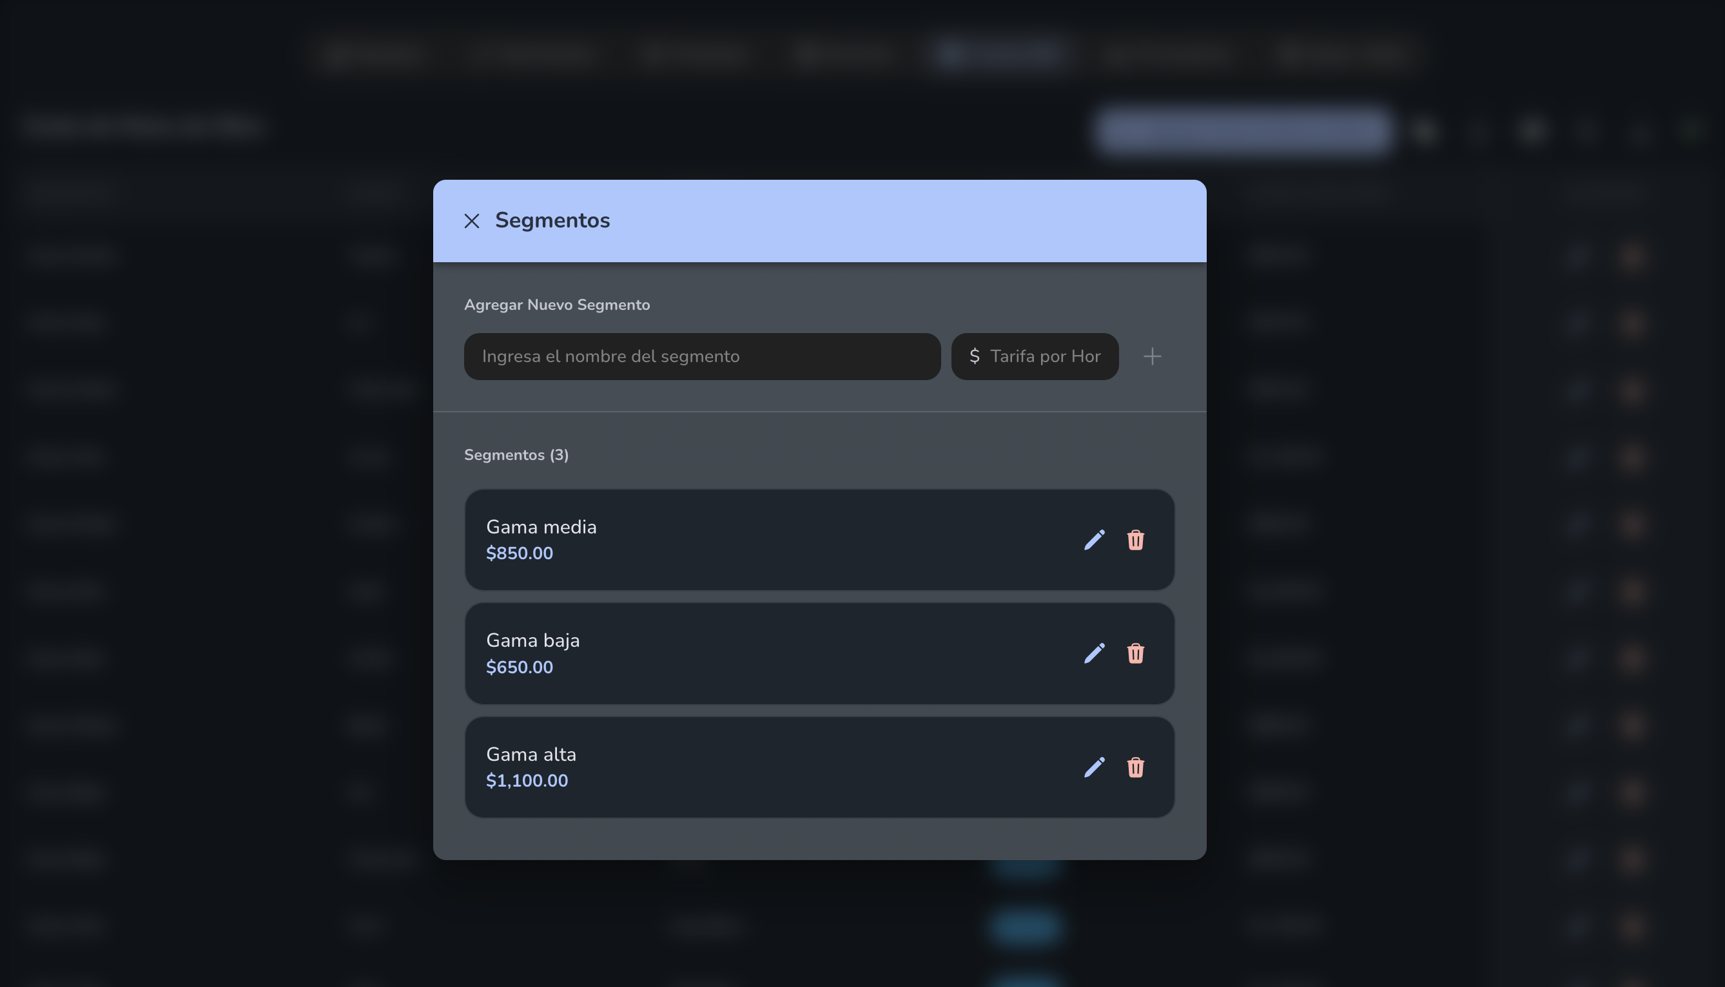The height and width of the screenshot is (987, 1725).
Task: Click the $1,100.00 rate text
Action: tap(527, 781)
